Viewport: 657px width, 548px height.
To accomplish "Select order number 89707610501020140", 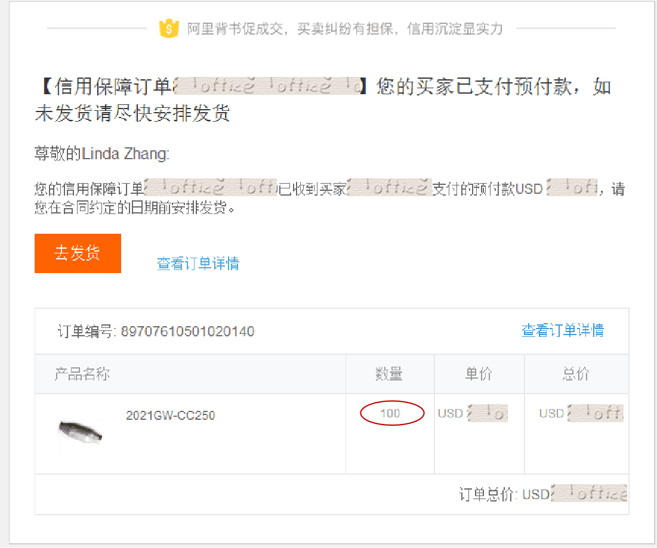I will 187,332.
